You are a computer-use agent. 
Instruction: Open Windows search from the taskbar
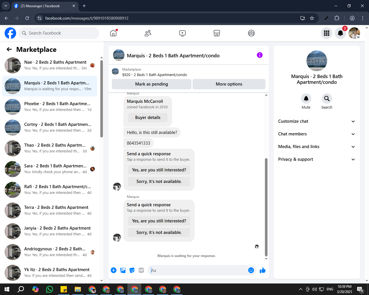(21, 289)
